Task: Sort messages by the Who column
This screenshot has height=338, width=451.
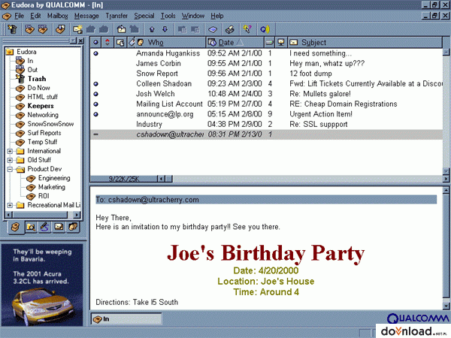Action: pyautogui.click(x=171, y=43)
